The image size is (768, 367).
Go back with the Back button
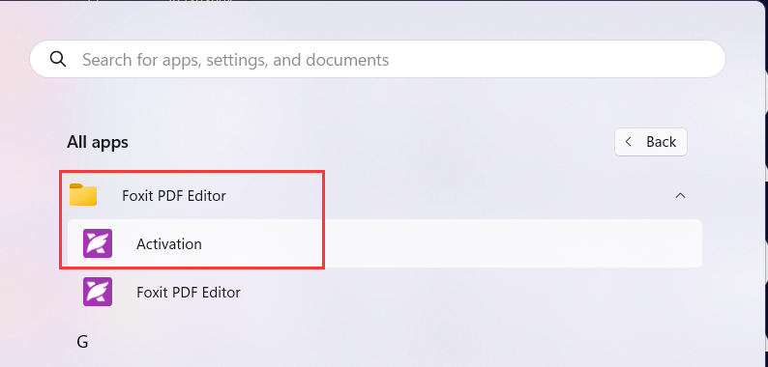tap(651, 142)
